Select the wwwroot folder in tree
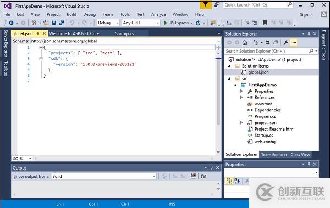This screenshot has width=330, height=208. (263, 104)
